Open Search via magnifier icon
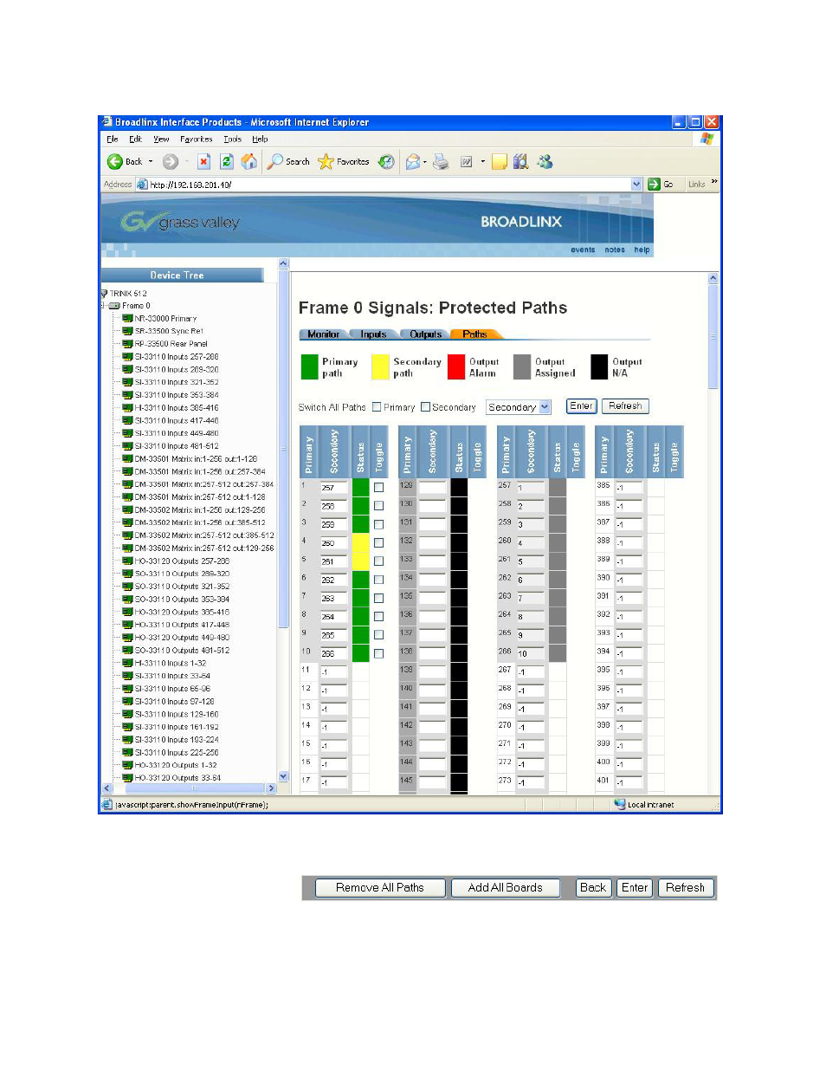The image size is (826, 1070). click(274, 161)
